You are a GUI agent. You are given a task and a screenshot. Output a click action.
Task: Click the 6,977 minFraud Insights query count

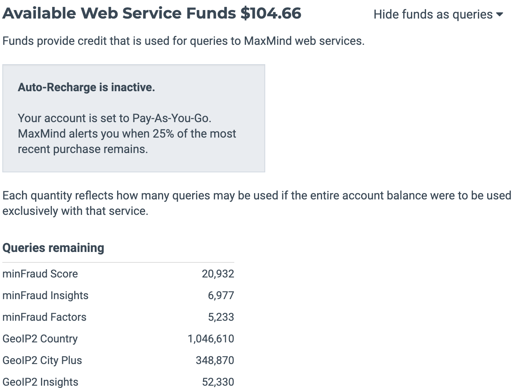click(x=221, y=296)
